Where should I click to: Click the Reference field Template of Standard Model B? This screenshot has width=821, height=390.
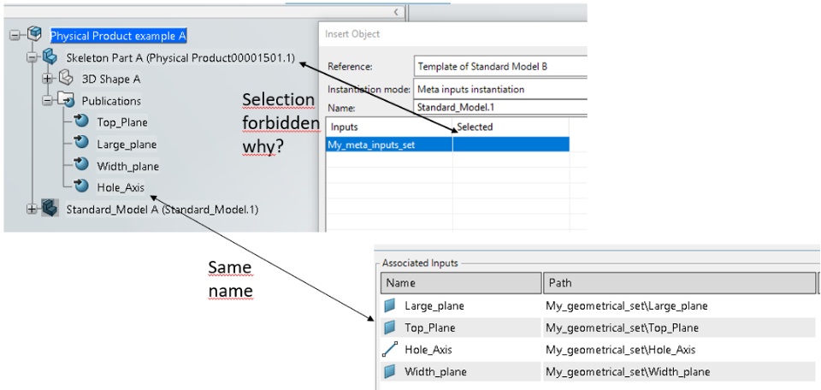(500, 67)
